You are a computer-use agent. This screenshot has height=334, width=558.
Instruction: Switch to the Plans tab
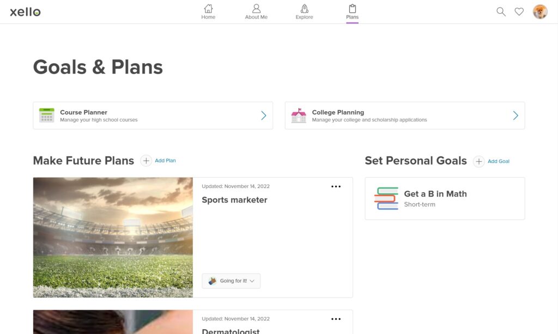point(352,10)
